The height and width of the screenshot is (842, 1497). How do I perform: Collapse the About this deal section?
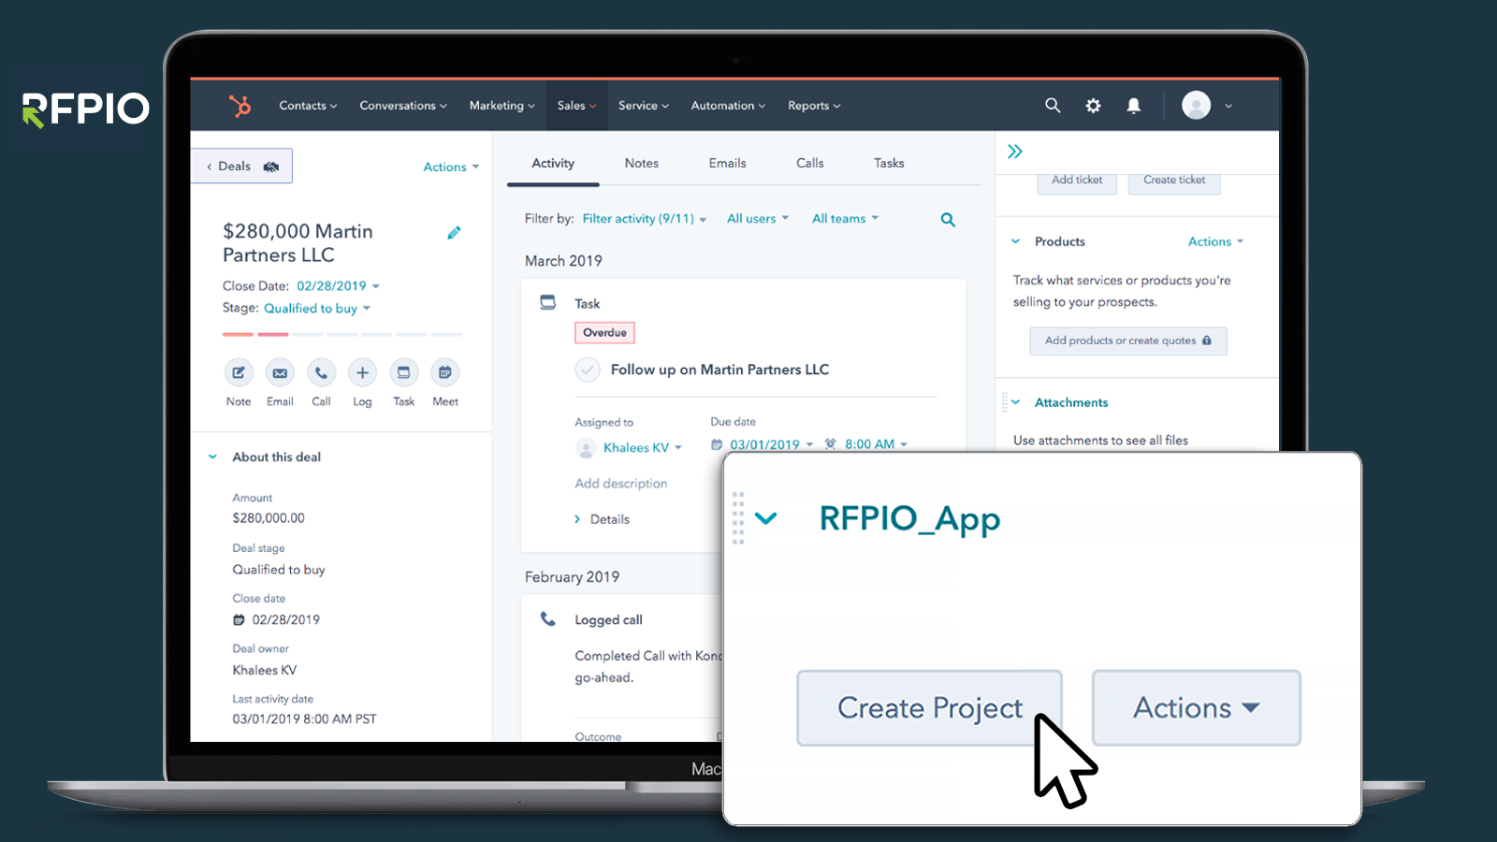[212, 457]
